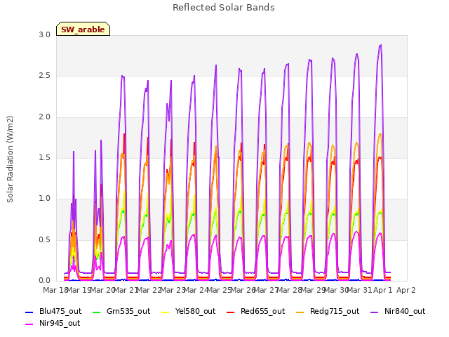This screenshot has height=337, width=449.
Task: Click the 0.5 y-axis tick label
Action: (44, 240)
